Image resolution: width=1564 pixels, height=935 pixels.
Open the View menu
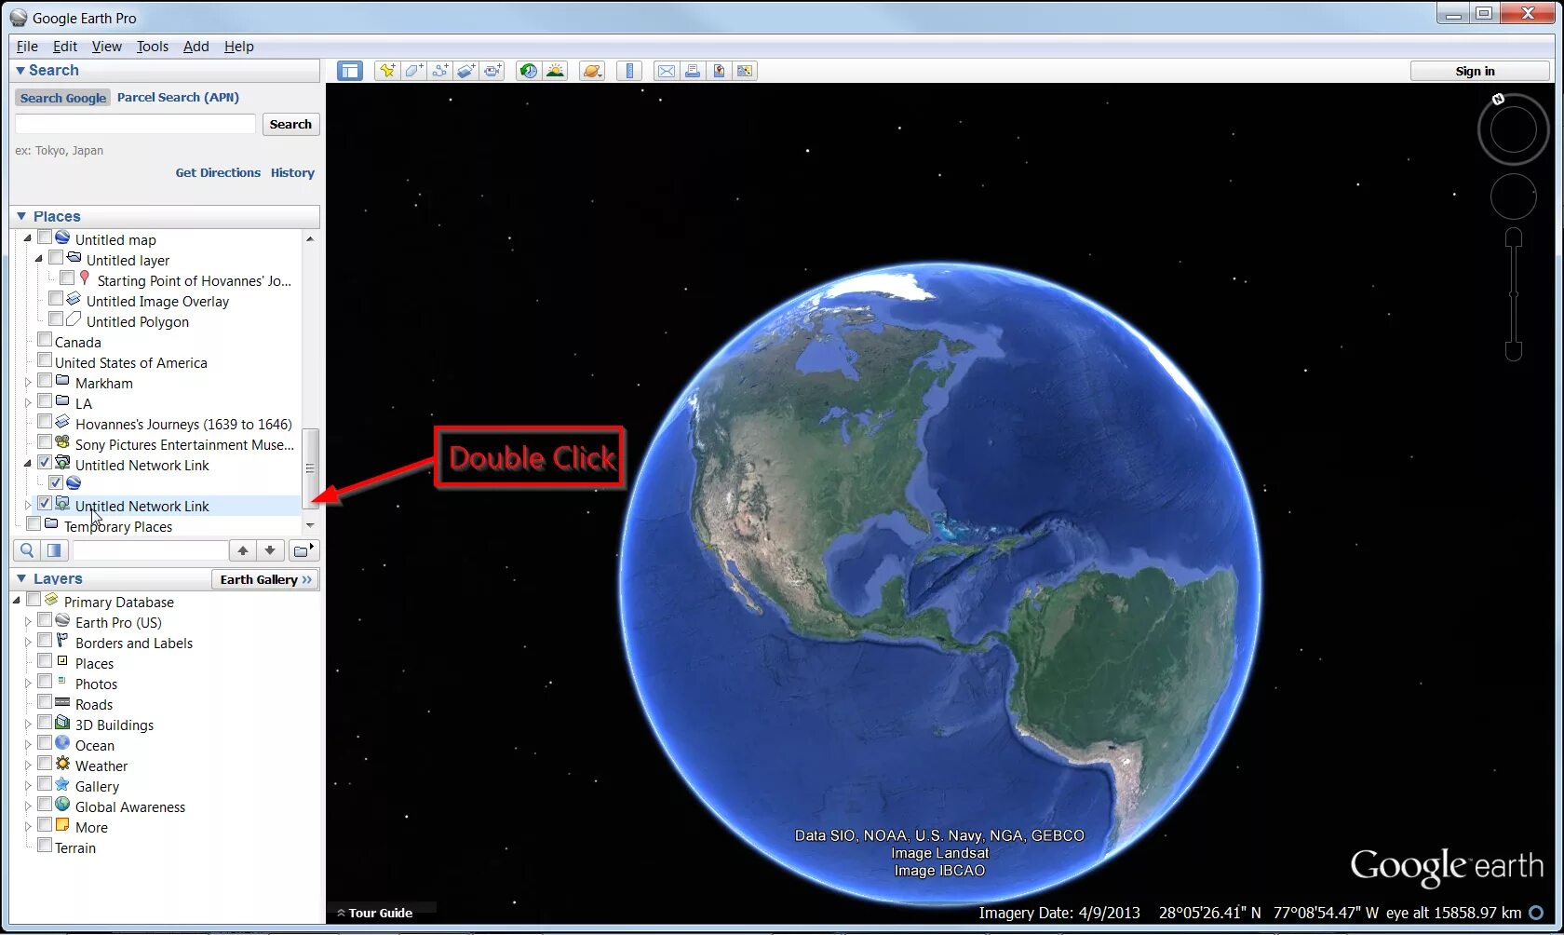pos(106,47)
